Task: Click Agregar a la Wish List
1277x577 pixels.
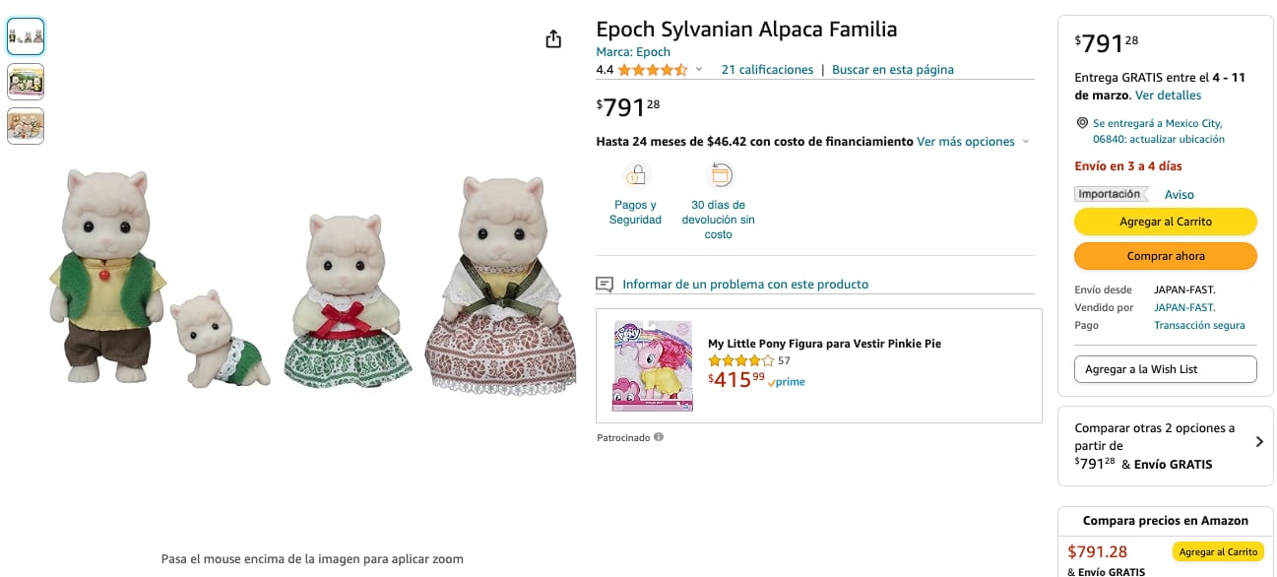Action: tap(1165, 369)
